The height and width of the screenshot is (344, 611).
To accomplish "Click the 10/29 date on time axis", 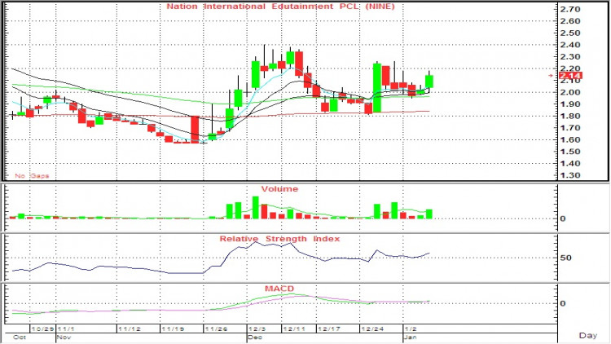I will (x=44, y=329).
